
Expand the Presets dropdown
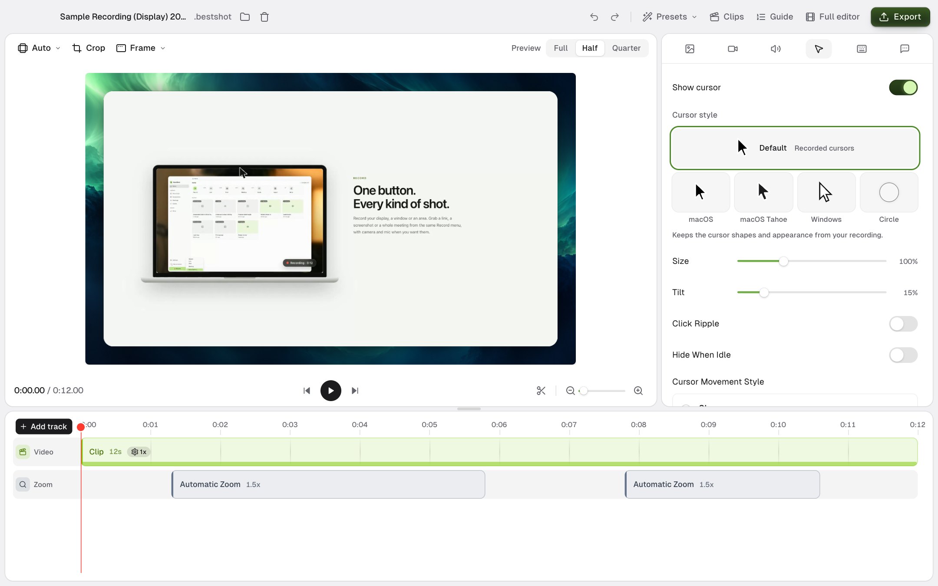pyautogui.click(x=670, y=17)
